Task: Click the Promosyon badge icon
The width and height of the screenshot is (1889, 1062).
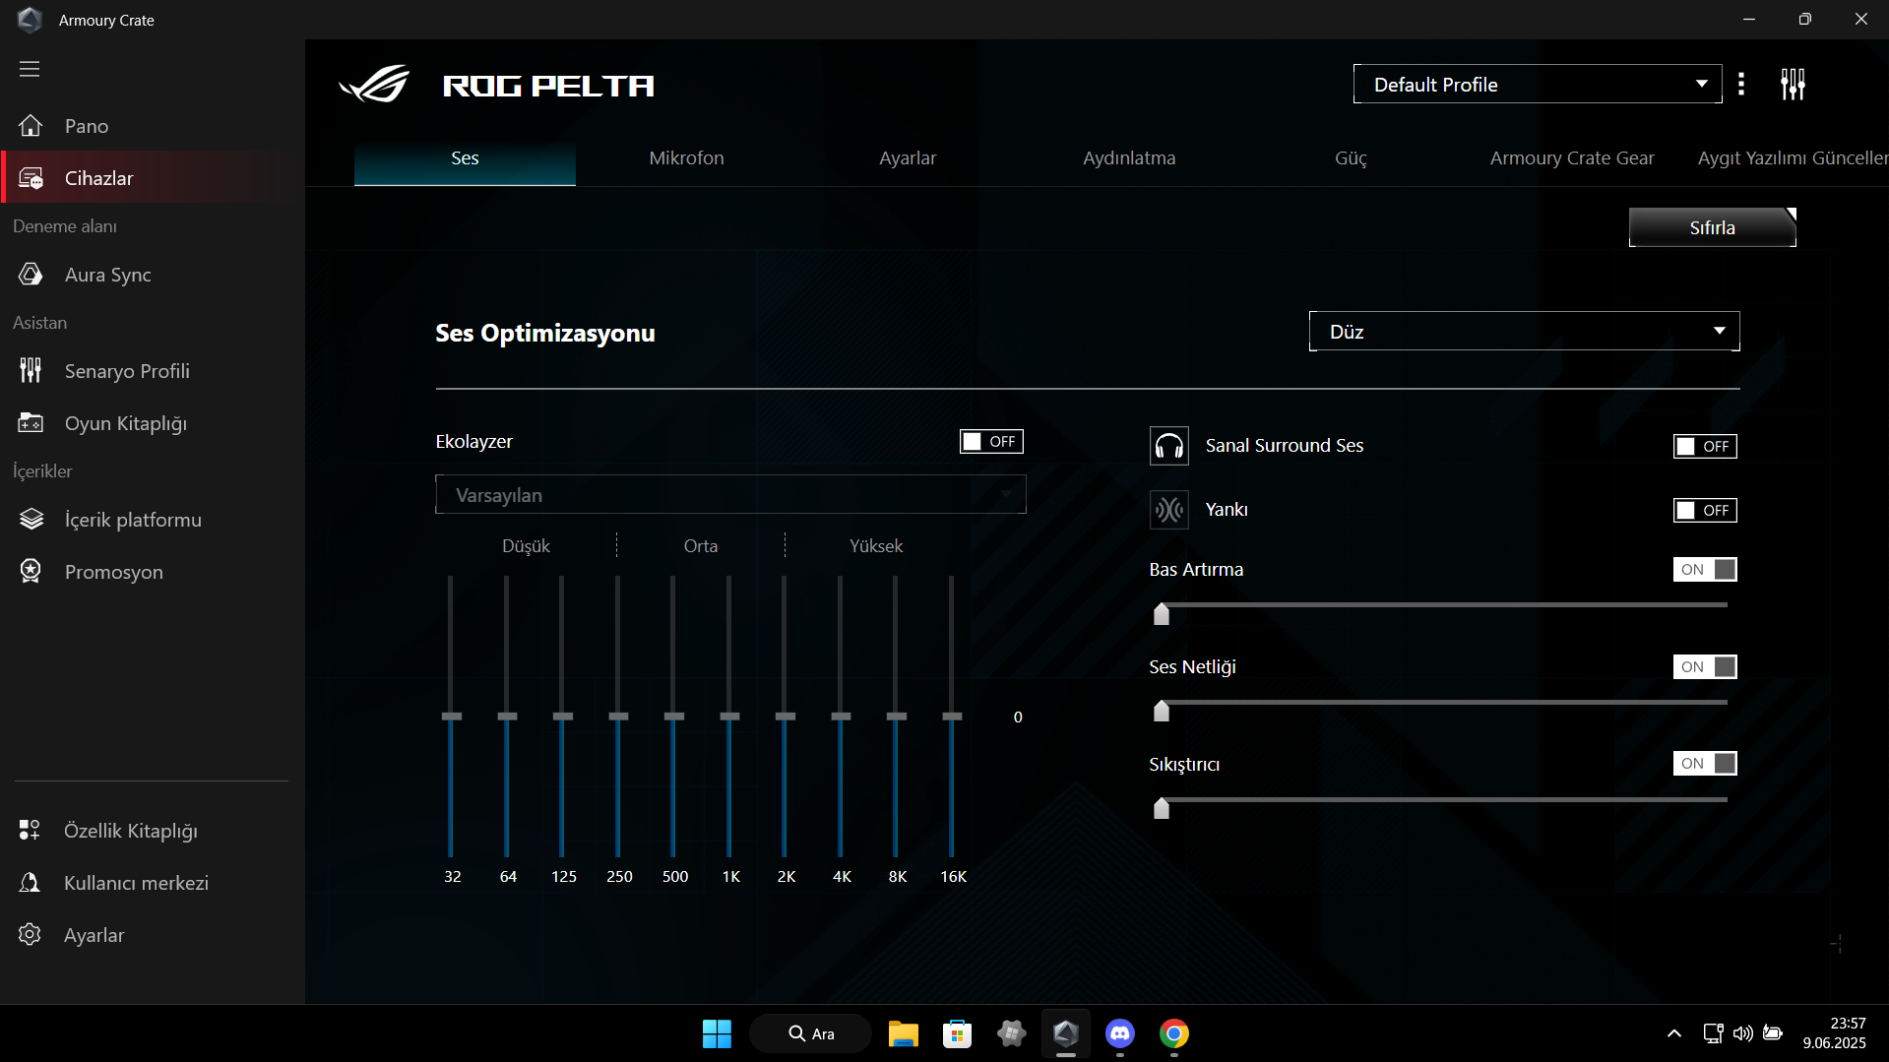Action: (x=31, y=572)
